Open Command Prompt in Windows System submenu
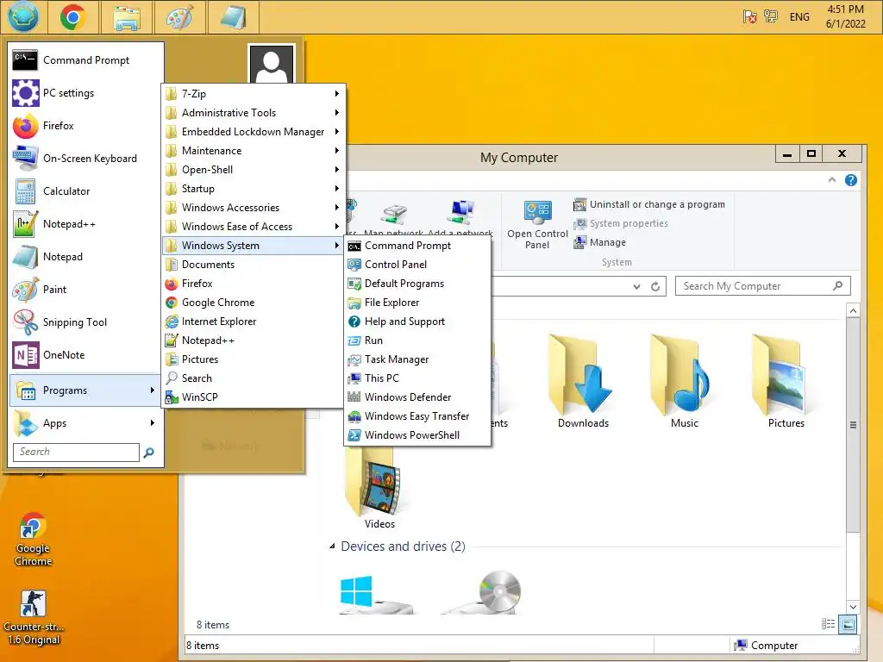Viewport: 883px width, 662px height. (x=417, y=246)
